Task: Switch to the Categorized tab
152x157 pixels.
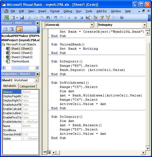Action: click(x=27, y=86)
